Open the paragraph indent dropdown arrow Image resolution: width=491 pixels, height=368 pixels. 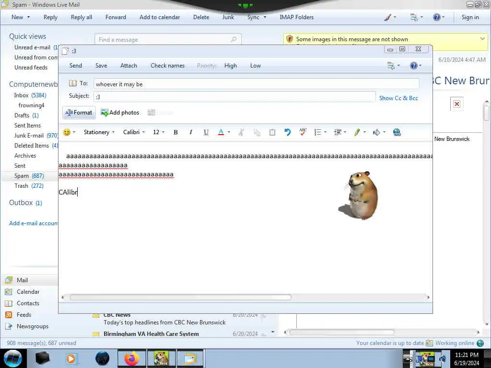click(345, 132)
